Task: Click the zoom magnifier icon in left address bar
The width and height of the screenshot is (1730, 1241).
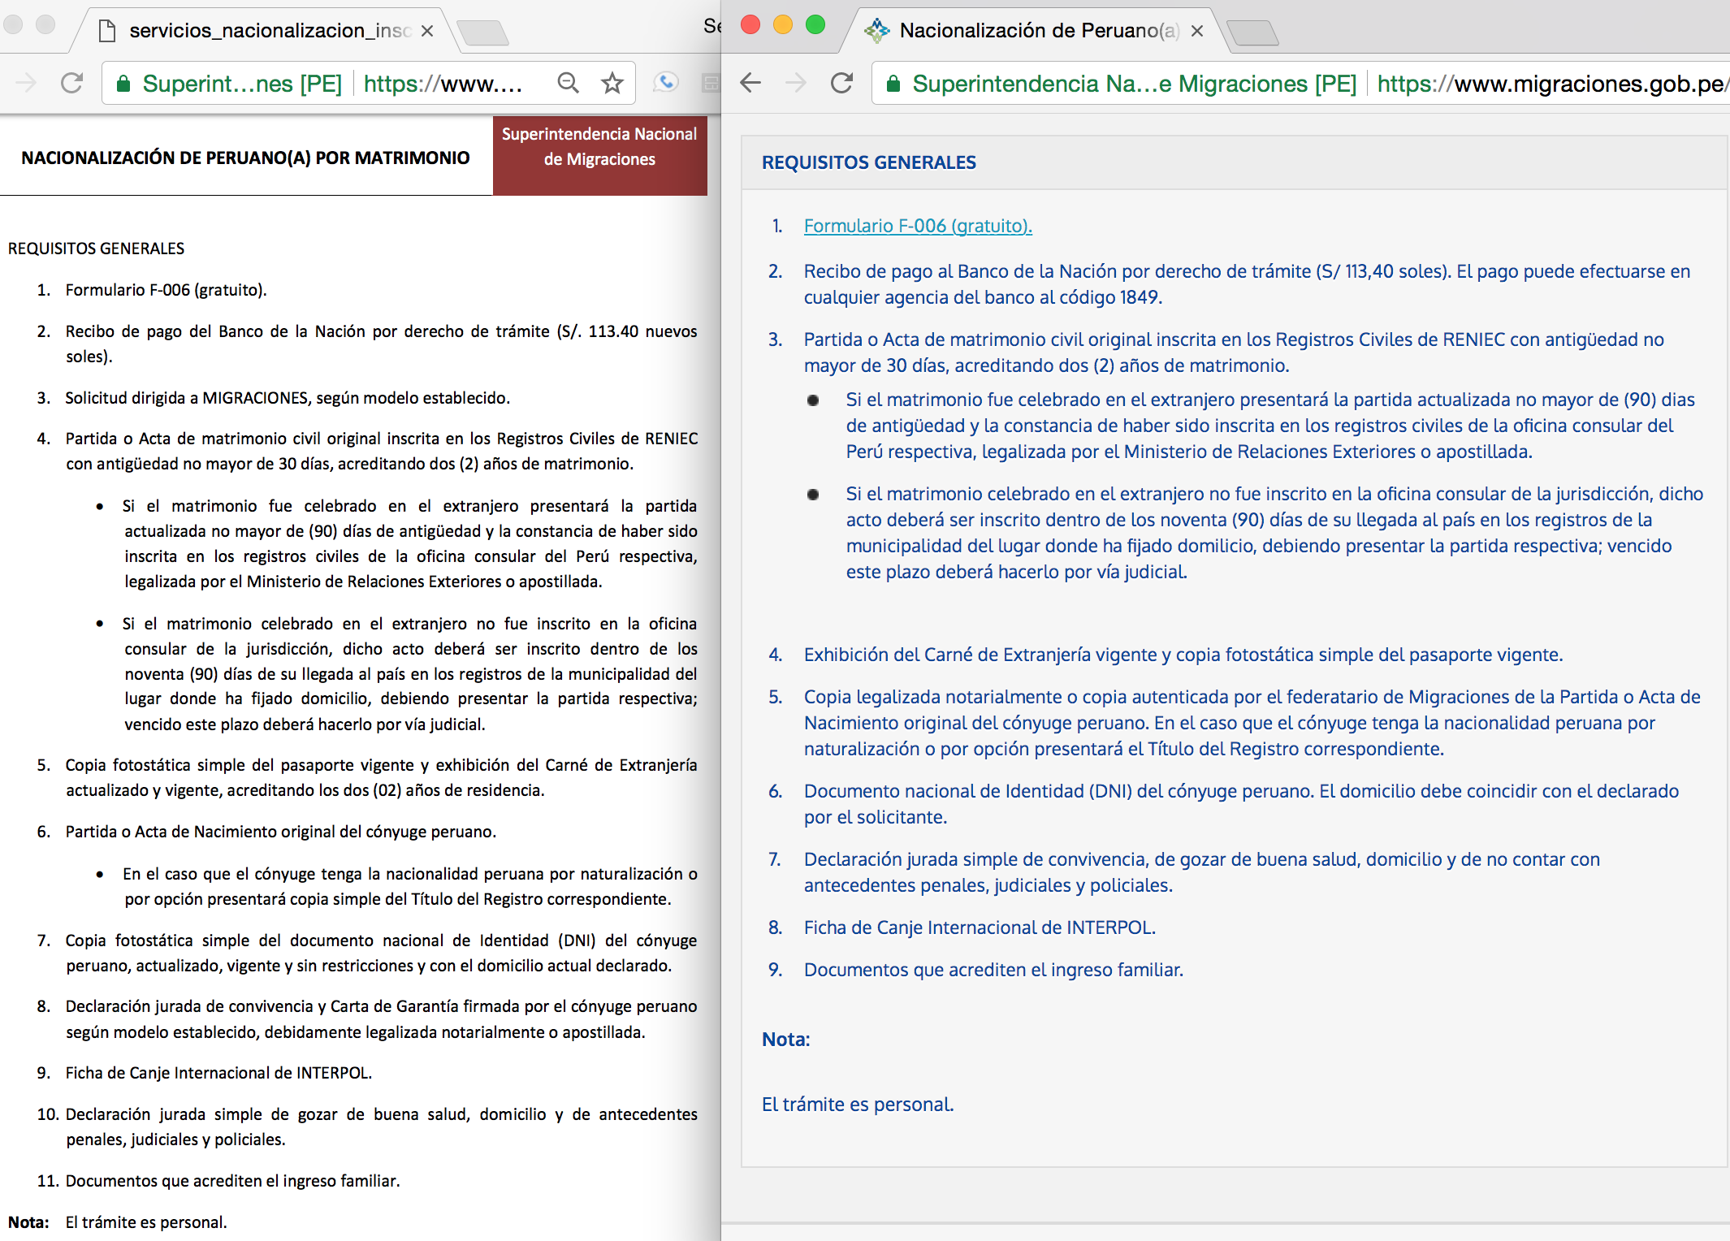Action: [x=568, y=83]
